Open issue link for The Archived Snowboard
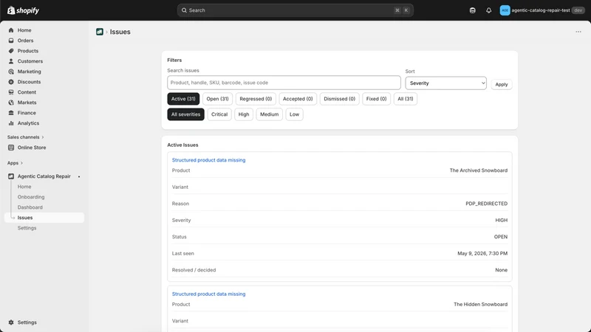 [208, 160]
